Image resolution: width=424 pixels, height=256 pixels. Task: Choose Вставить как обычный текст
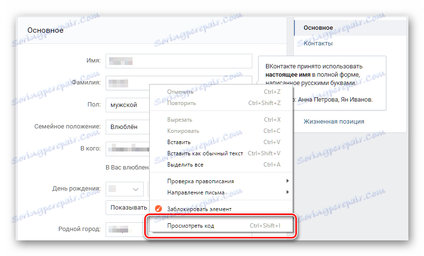tap(221, 153)
